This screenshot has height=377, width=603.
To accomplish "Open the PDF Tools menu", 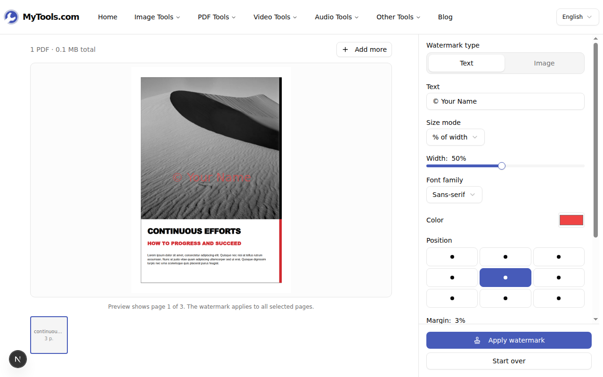I will 217,17.
